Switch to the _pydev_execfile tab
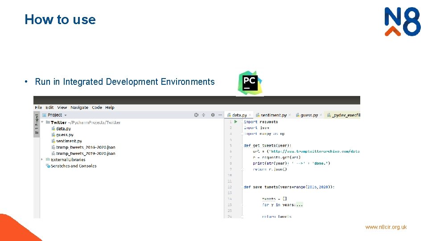The width and height of the screenshot is (428, 241). [343, 115]
